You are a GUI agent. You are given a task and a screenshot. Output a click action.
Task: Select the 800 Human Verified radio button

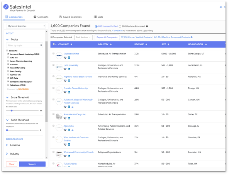(96, 26)
